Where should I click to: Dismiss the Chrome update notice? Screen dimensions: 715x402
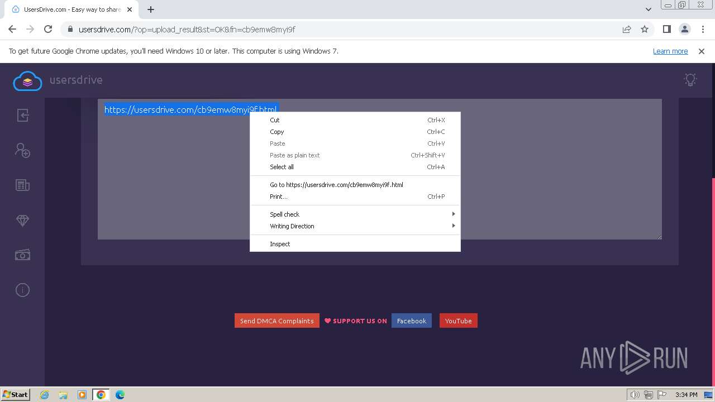[x=702, y=51]
